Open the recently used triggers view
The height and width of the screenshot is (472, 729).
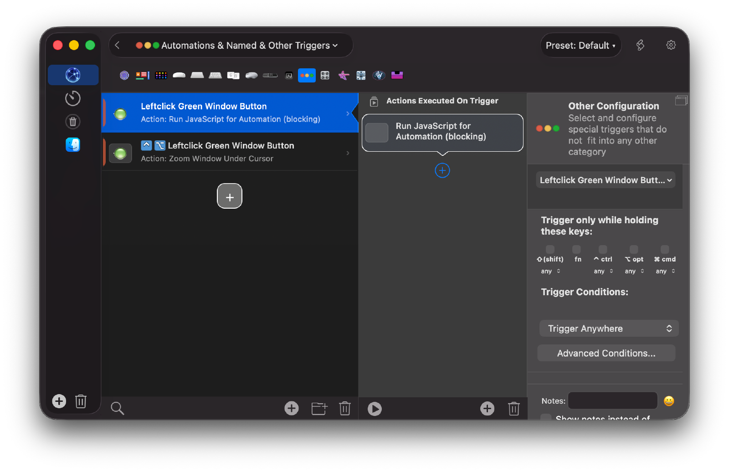pos(73,98)
